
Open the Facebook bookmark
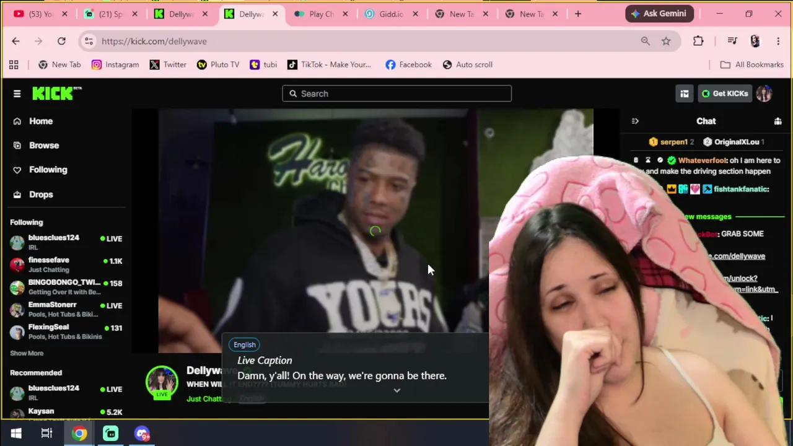(x=408, y=64)
